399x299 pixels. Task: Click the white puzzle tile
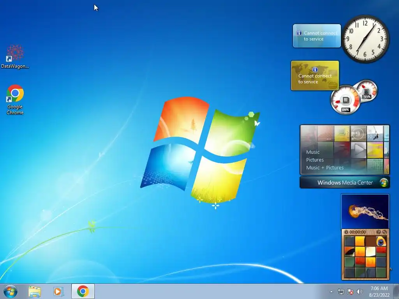371,252
